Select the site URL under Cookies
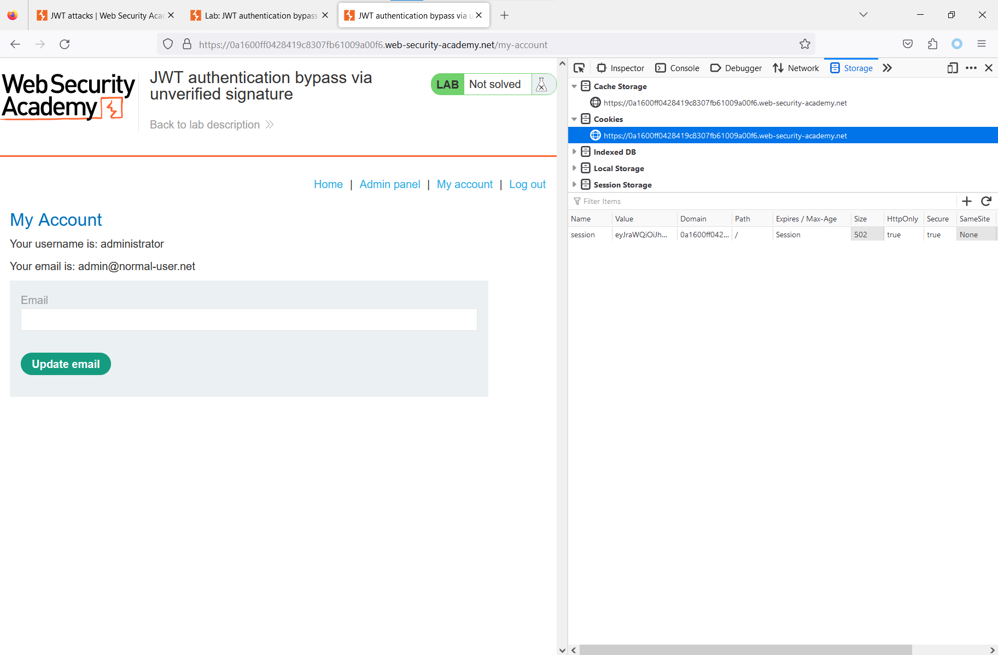 tap(725, 136)
